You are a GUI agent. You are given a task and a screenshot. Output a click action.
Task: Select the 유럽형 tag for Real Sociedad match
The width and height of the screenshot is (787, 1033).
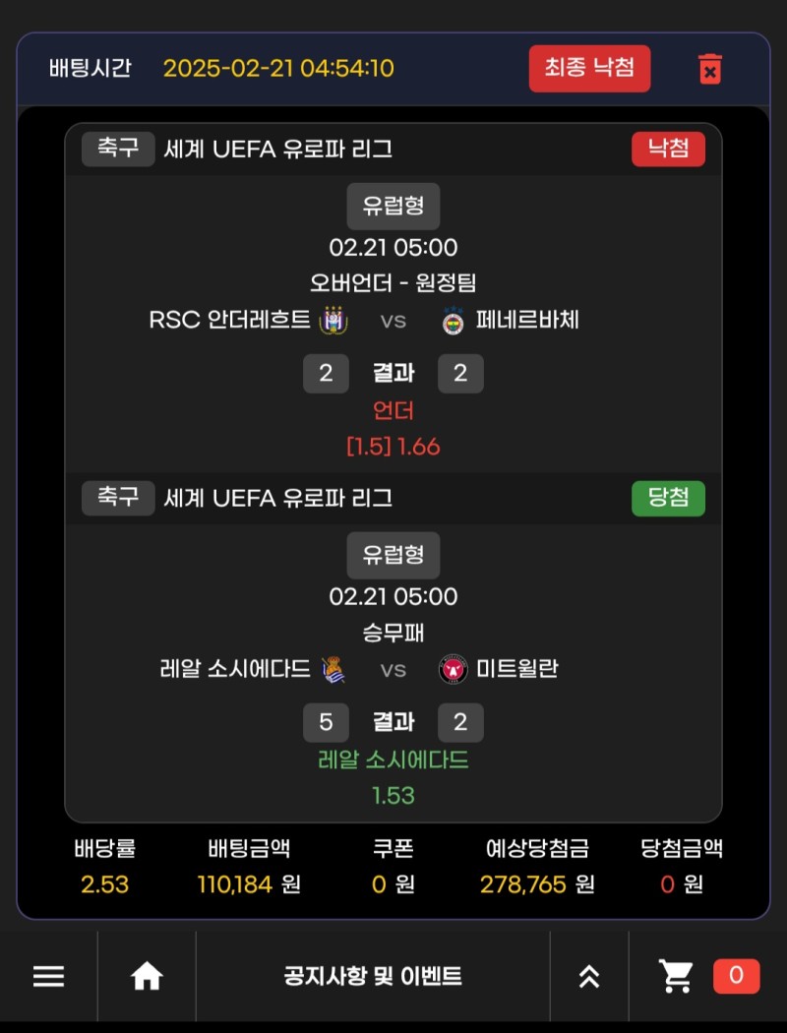[x=393, y=554]
